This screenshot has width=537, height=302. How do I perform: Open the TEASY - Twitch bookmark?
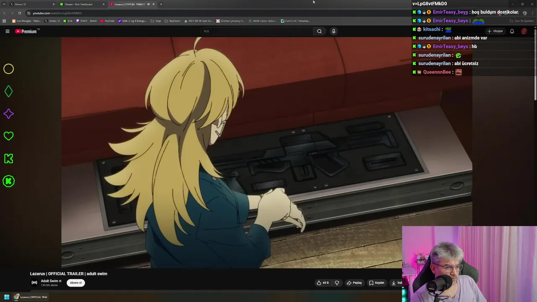86,21
